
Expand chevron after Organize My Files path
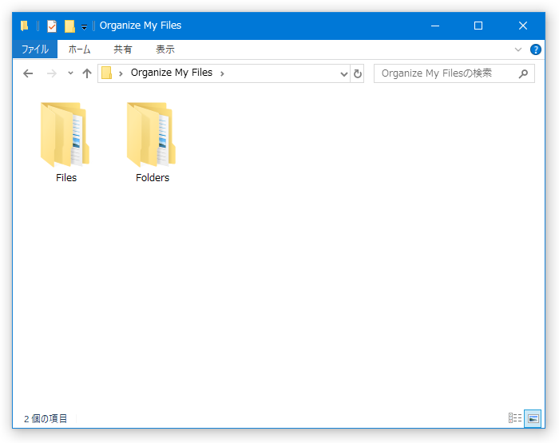pyautogui.click(x=222, y=73)
